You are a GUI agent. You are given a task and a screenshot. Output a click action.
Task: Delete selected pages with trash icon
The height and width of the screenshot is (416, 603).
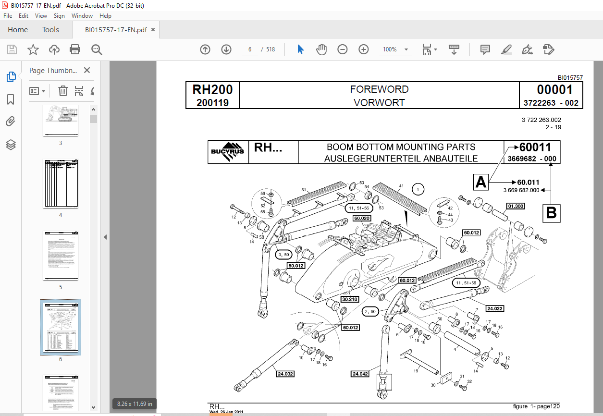pyautogui.click(x=63, y=91)
